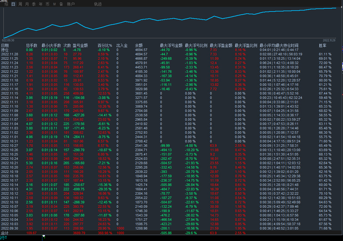Open the 月 monthly tab
This screenshot has width=343, height=241.
tap(27, 4)
